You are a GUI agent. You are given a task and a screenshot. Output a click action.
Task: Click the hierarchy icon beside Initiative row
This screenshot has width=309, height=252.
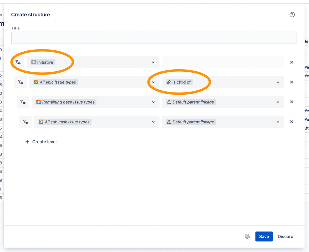point(18,62)
